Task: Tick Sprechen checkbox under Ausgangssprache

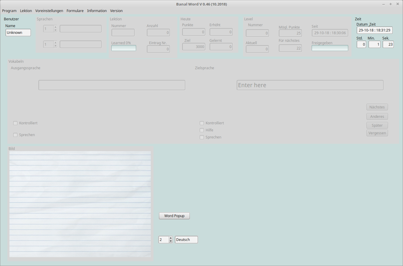Action: point(15,135)
